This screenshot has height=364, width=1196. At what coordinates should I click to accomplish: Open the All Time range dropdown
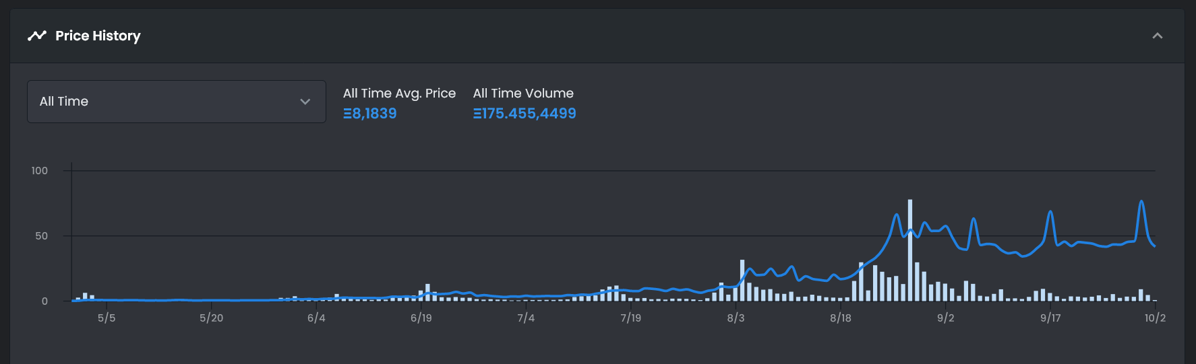pos(177,102)
